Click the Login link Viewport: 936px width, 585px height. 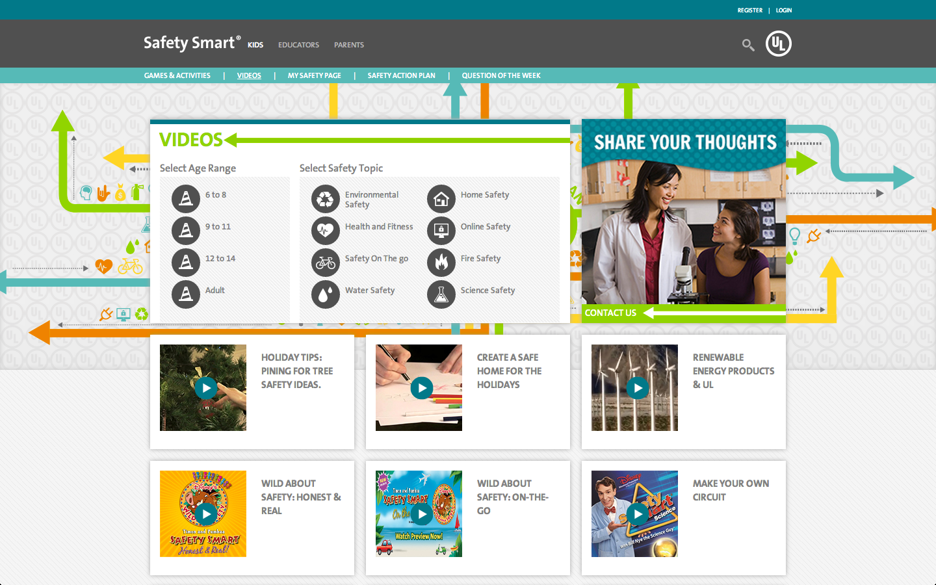(x=784, y=10)
